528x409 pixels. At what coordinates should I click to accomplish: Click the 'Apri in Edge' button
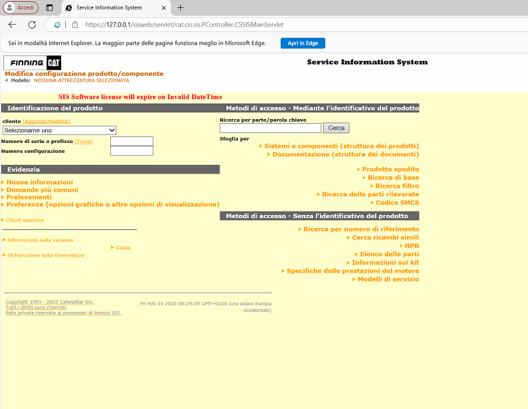[x=303, y=43]
